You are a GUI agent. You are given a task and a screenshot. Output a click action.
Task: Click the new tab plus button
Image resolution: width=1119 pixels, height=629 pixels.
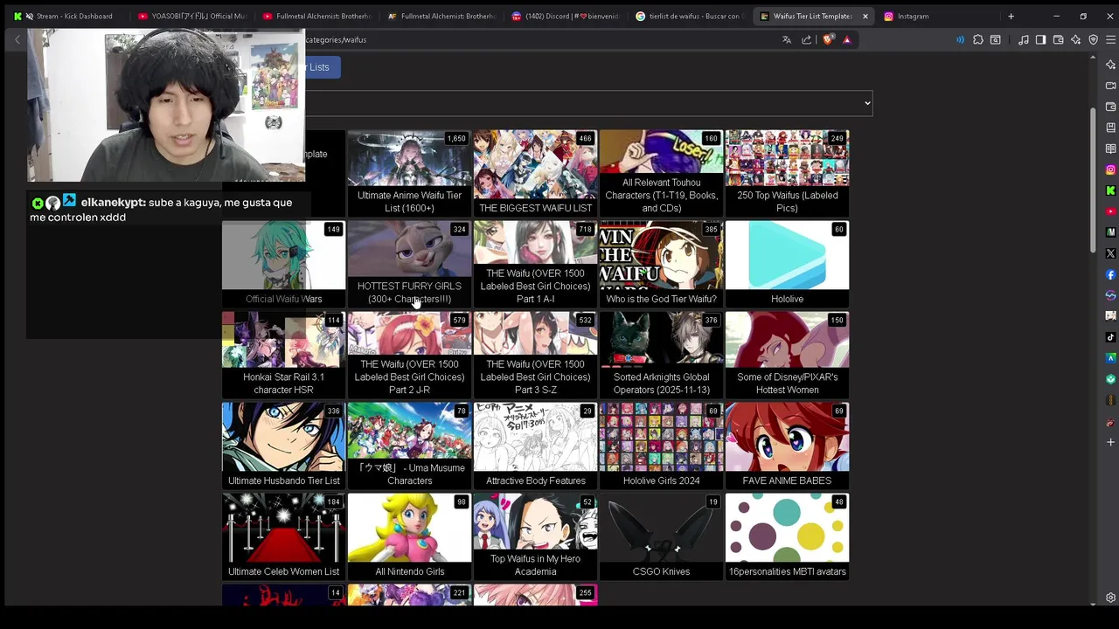(1011, 16)
